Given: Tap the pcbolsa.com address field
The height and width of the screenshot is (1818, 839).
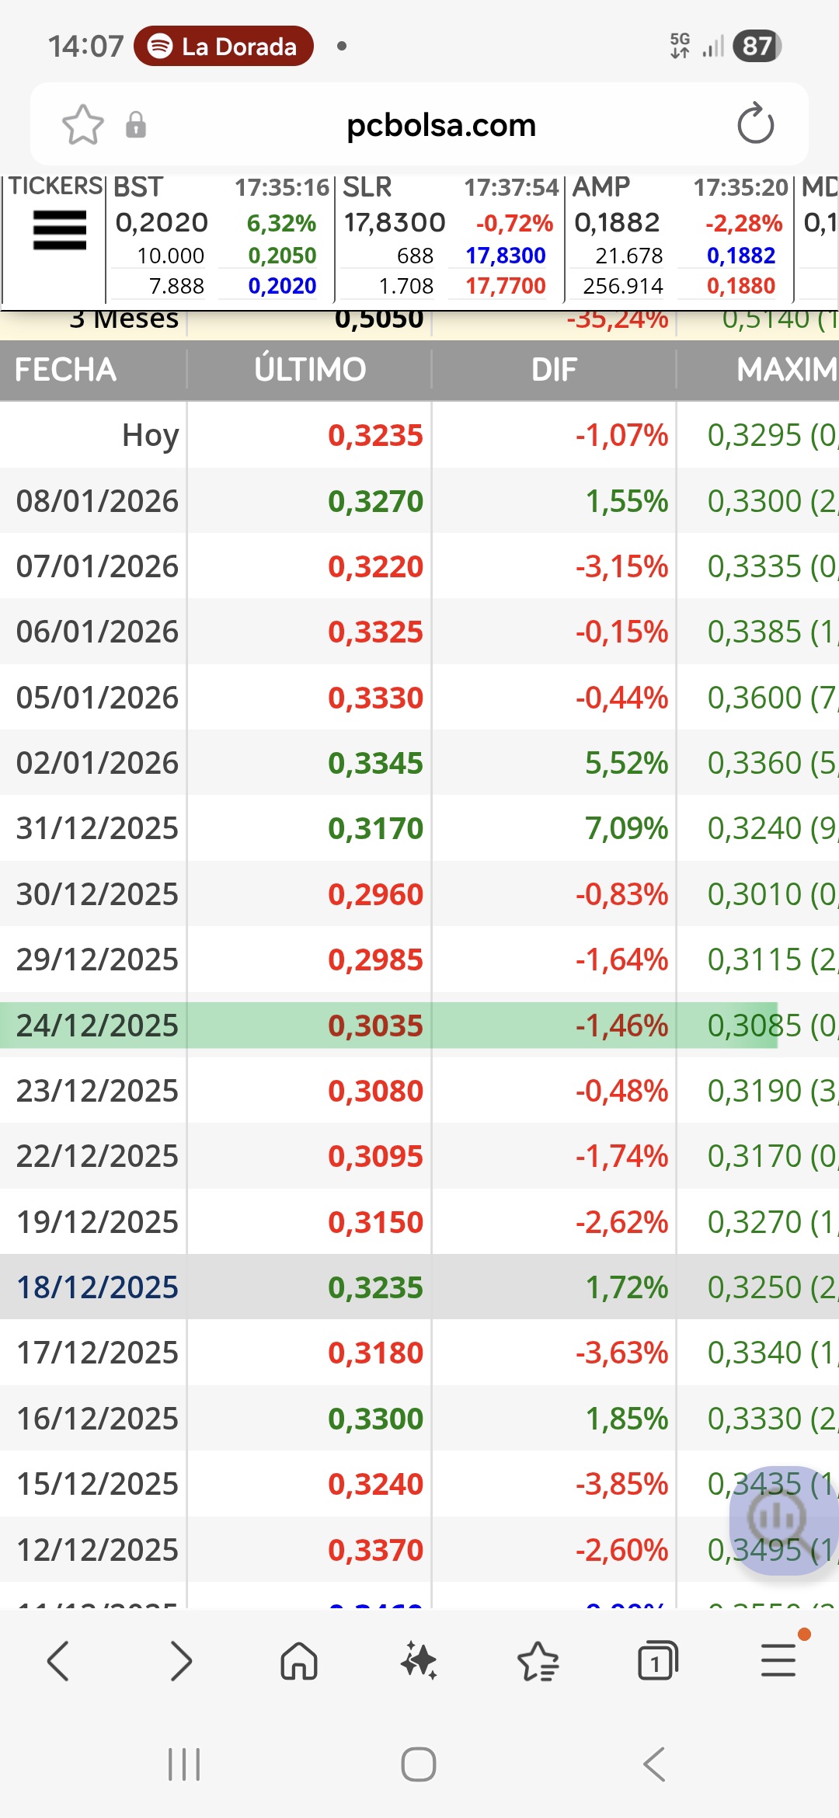Looking at the screenshot, I should pos(441,124).
